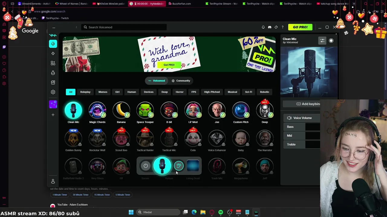The image size is (387, 217).
Task: Click the Discord icon in Voicemod header
Action: coord(270,27)
